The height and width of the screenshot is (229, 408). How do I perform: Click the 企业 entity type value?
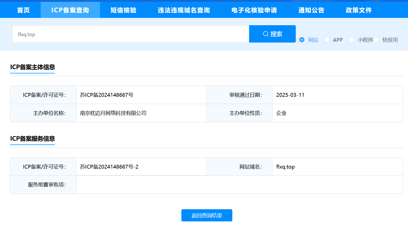tap(281, 113)
